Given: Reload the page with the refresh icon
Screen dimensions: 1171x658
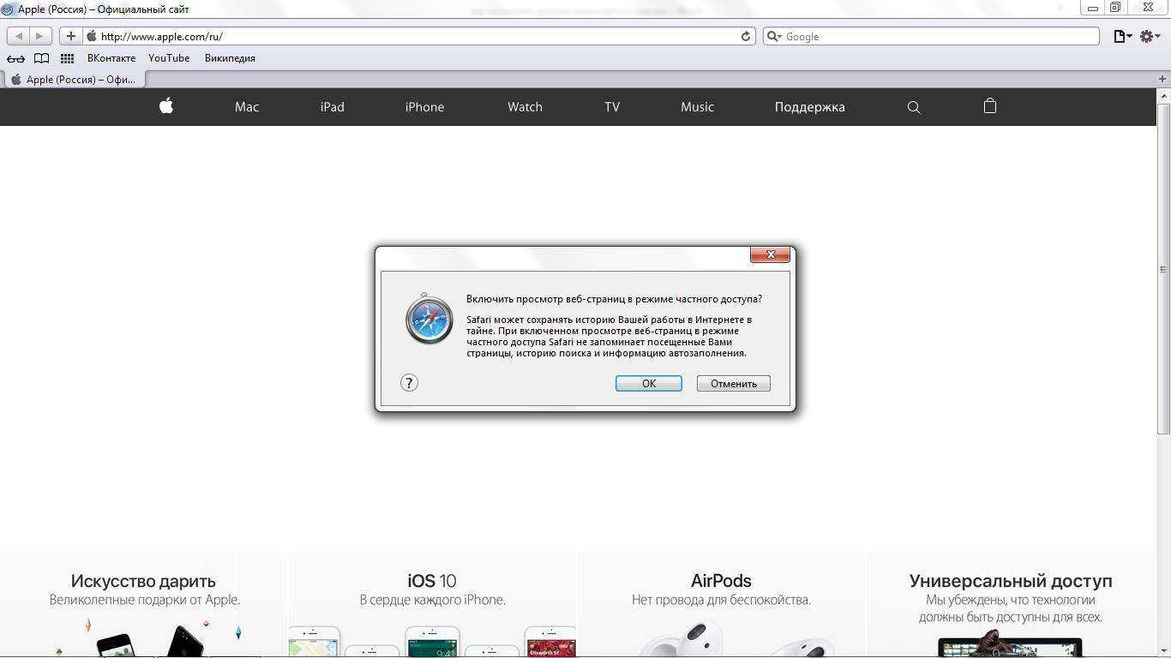Looking at the screenshot, I should [x=746, y=36].
